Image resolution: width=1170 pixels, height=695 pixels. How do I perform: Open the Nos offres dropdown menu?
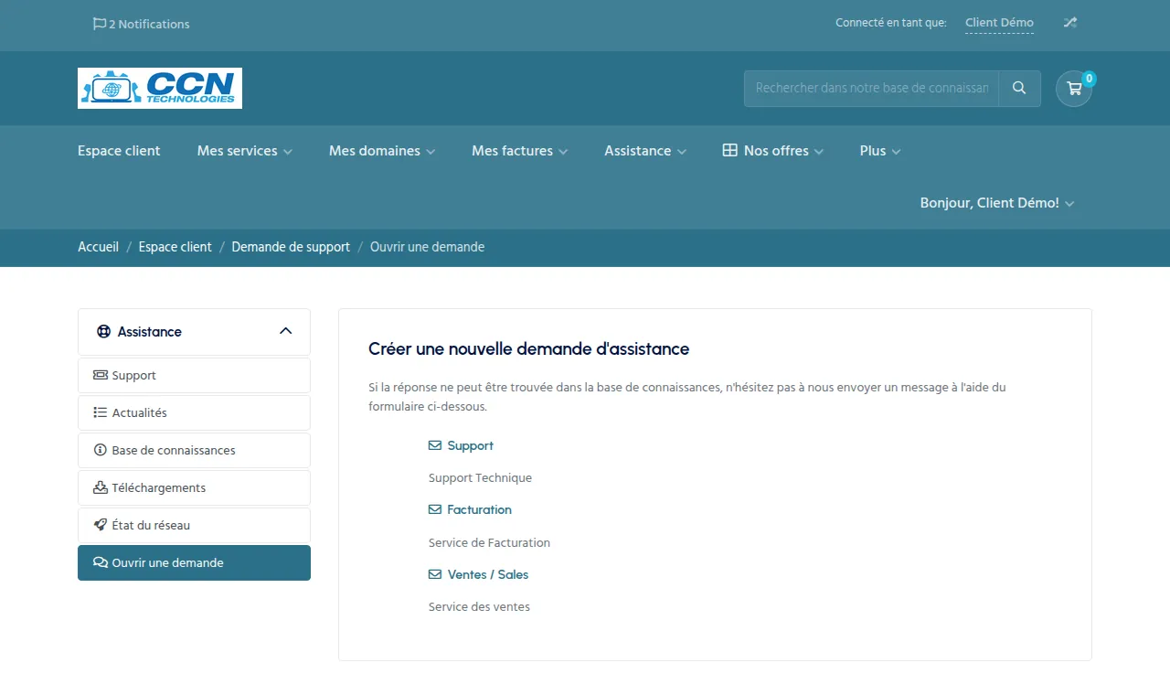773,151
